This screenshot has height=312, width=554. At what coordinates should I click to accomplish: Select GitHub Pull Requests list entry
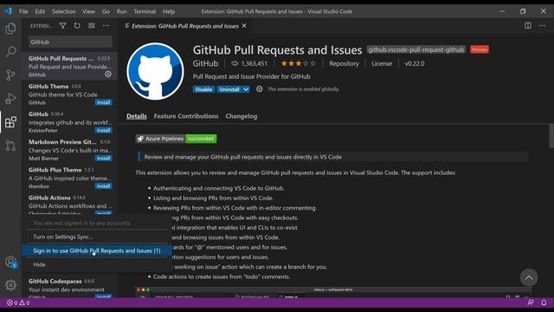(x=69, y=66)
